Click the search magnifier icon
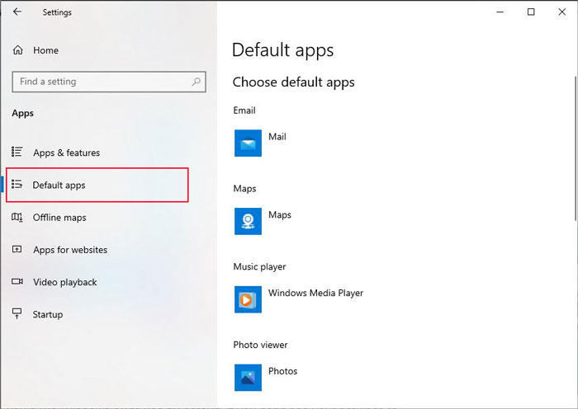The width and height of the screenshot is (578, 409). tap(197, 82)
